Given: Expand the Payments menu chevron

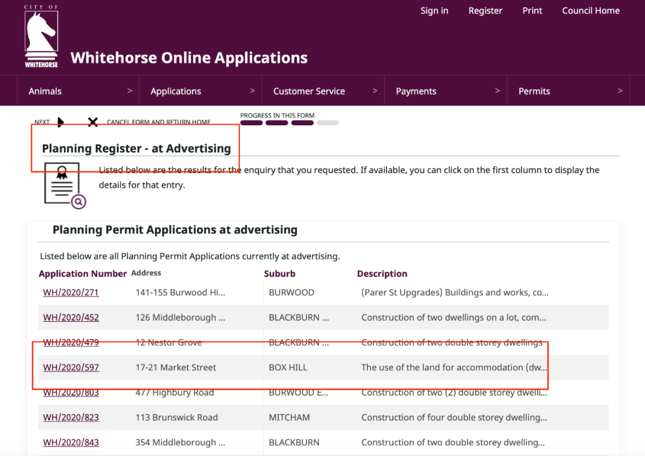Looking at the screenshot, I should pos(497,91).
